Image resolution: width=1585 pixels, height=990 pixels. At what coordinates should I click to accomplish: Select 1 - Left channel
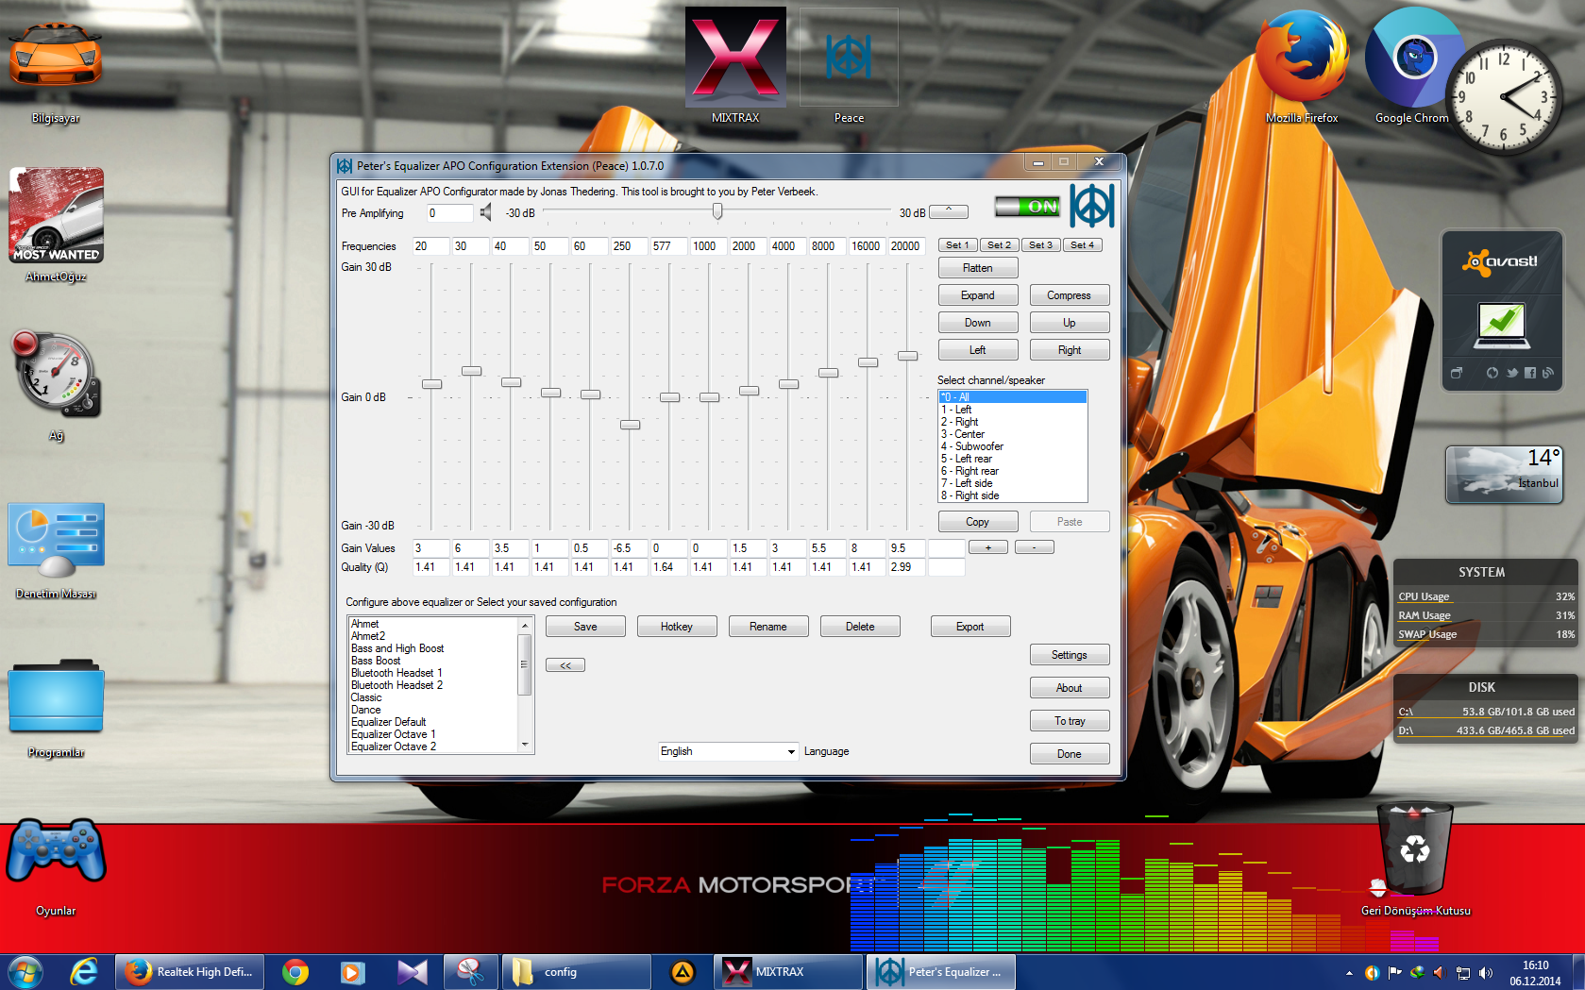[x=1012, y=410]
